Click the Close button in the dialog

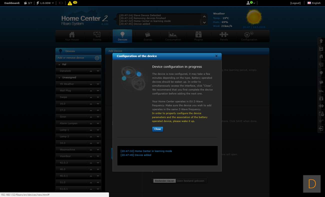[x=157, y=129]
